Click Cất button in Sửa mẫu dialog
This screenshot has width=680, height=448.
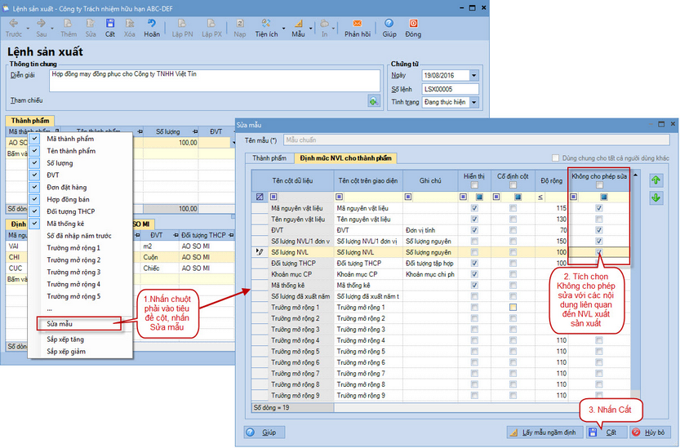pyautogui.click(x=607, y=432)
